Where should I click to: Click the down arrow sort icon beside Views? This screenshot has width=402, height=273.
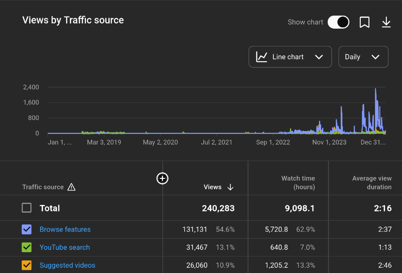(230, 187)
